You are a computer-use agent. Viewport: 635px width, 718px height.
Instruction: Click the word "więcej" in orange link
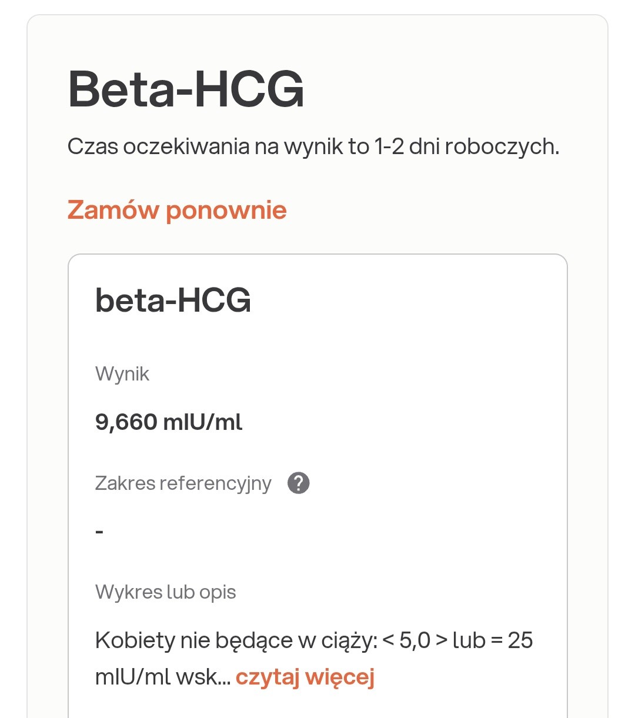[340, 677]
